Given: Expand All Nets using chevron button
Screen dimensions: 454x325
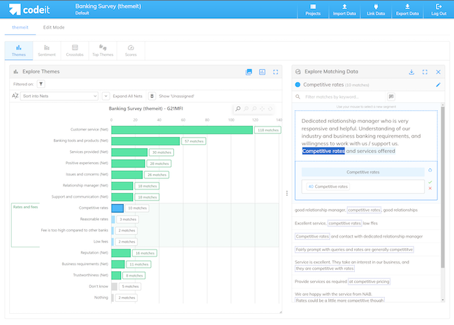Looking at the screenshot, I should 106,96.
